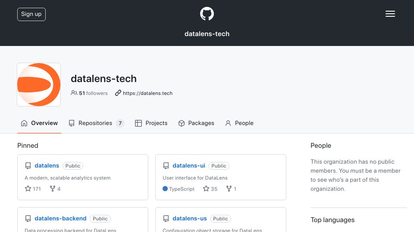Click 'User interface for DataLens' description
Viewport: 414px width, 232px height.
coord(195,178)
